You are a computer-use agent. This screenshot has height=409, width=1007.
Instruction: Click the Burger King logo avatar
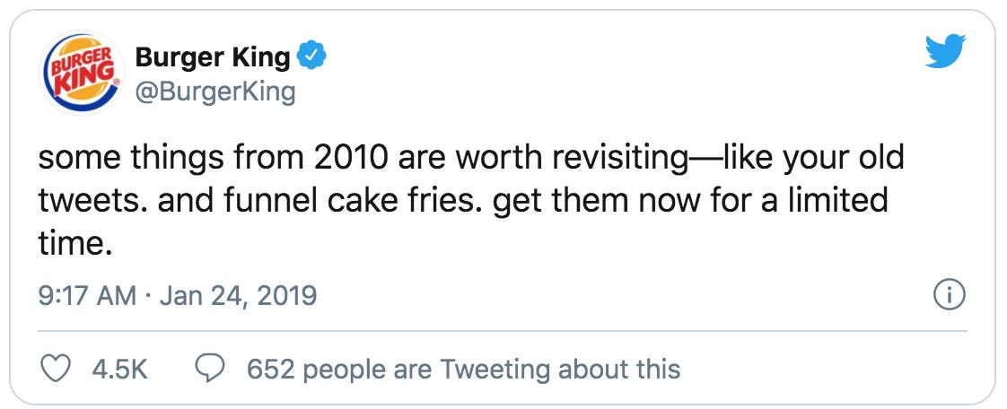[81, 72]
